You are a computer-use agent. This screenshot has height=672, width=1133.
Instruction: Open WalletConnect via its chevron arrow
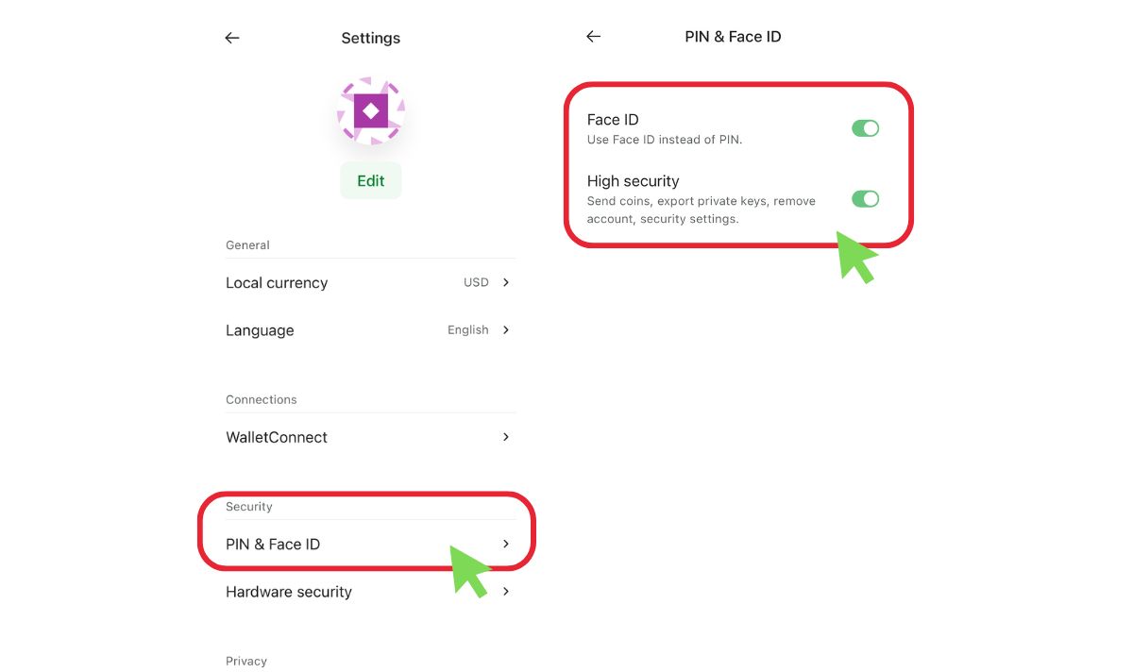505,437
